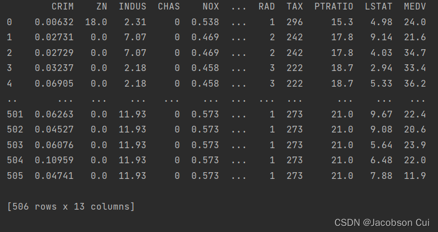Click MEDV value 34.7
Image resolution: width=438 pixels, height=232 pixels.
[415, 53]
